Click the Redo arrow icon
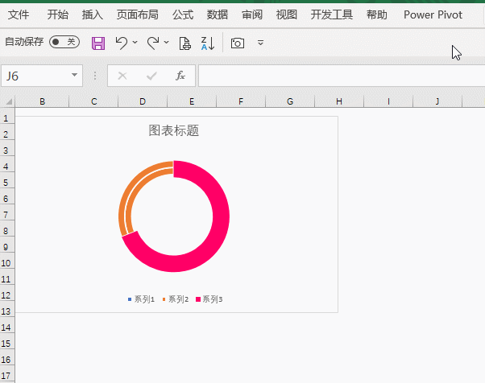This screenshot has height=383, width=485. click(x=153, y=43)
